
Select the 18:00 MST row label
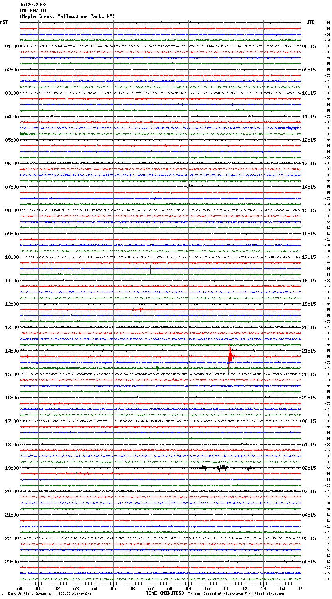[12, 445]
